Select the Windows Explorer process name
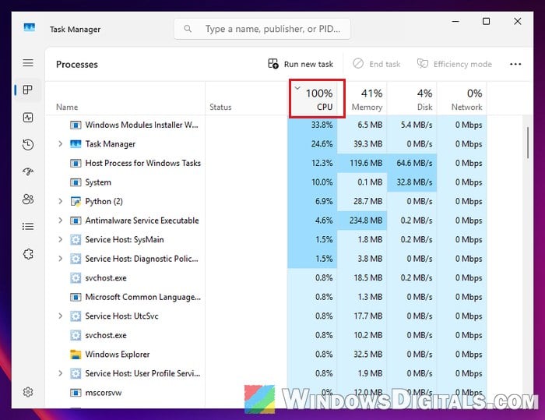The image size is (545, 420). pyautogui.click(x=118, y=355)
